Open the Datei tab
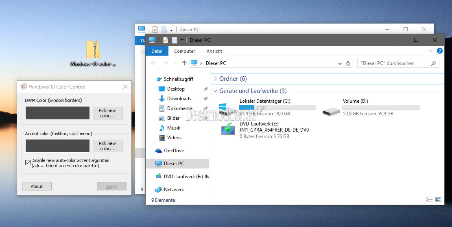 pos(157,51)
